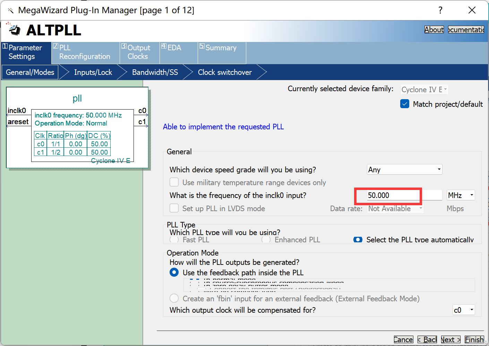
Task: Click the About link
Action: [x=434, y=29]
